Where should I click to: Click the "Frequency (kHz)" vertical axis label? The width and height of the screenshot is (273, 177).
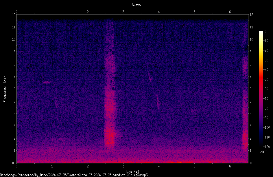pos(5,89)
